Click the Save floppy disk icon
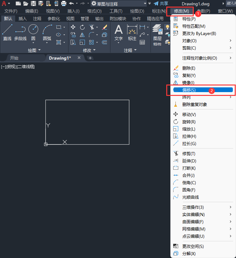Image resolution: width=236 pixels, height=258 pixels. (33, 3)
